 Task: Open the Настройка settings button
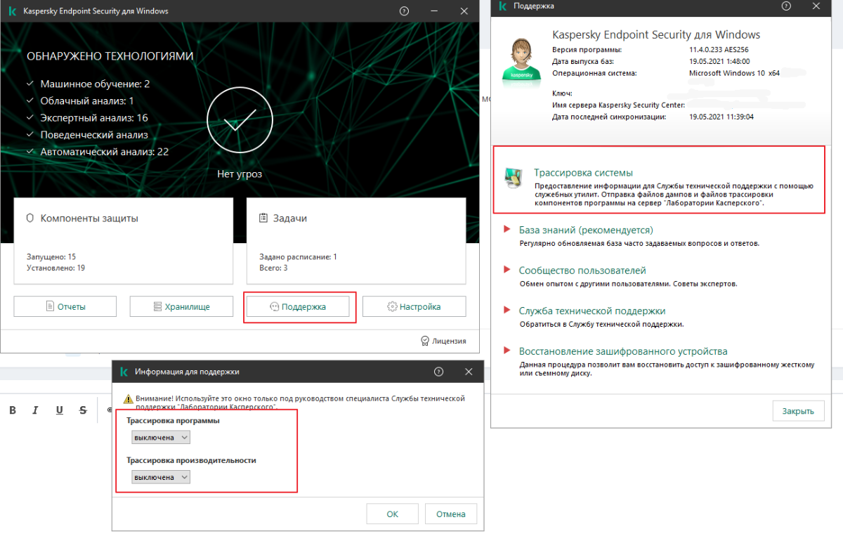click(x=414, y=306)
